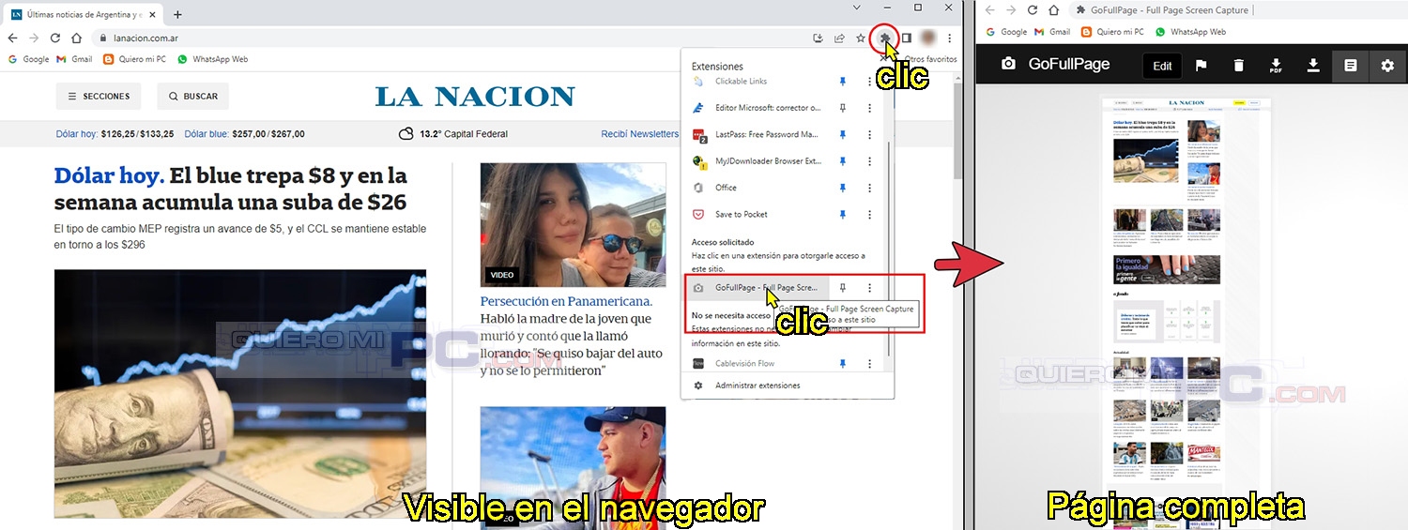Open more options for Clickable Links
This screenshot has height=530, width=1408.
point(869,82)
